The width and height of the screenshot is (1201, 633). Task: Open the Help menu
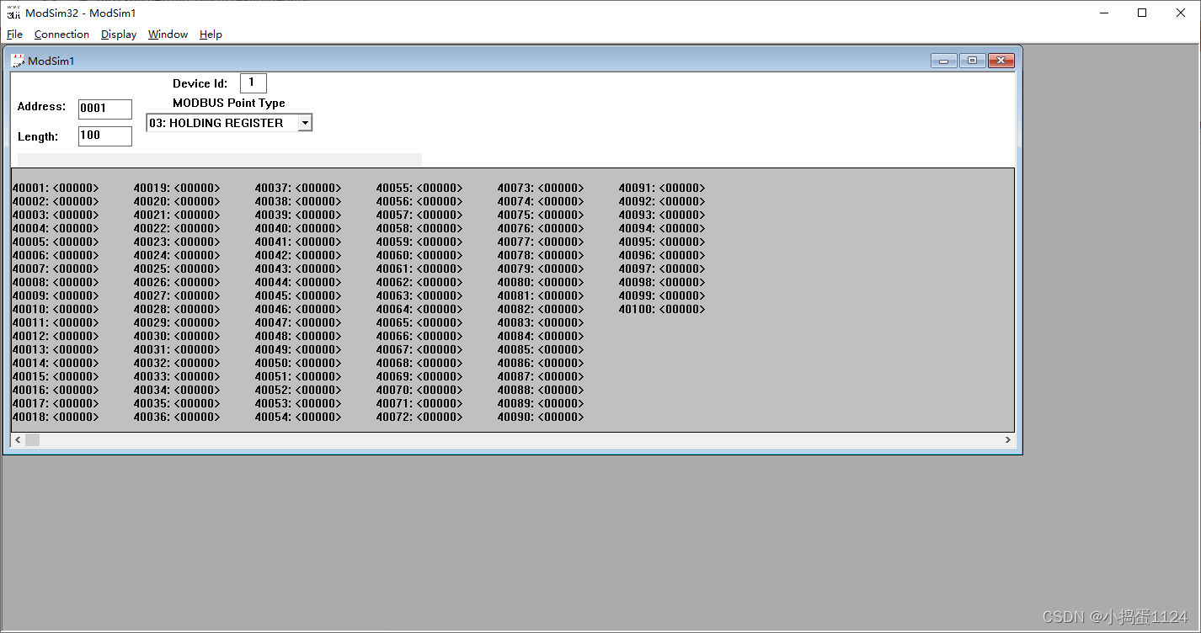point(211,34)
